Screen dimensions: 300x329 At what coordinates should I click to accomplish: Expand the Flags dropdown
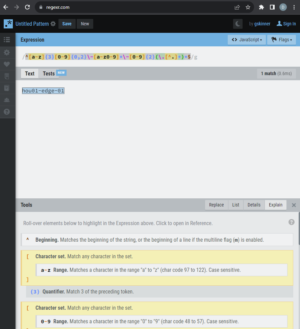point(281,40)
